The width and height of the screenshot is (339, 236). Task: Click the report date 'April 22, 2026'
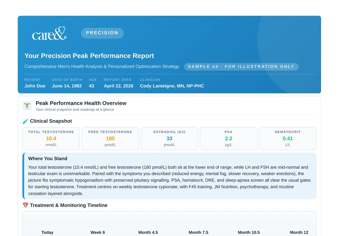pyautogui.click(x=119, y=86)
